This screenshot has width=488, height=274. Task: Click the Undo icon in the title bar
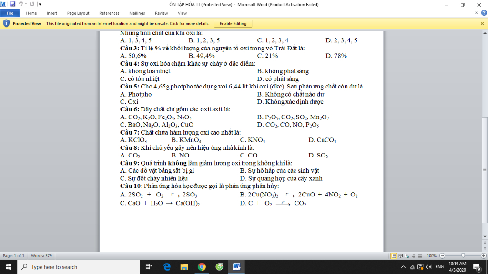pos(20,4)
